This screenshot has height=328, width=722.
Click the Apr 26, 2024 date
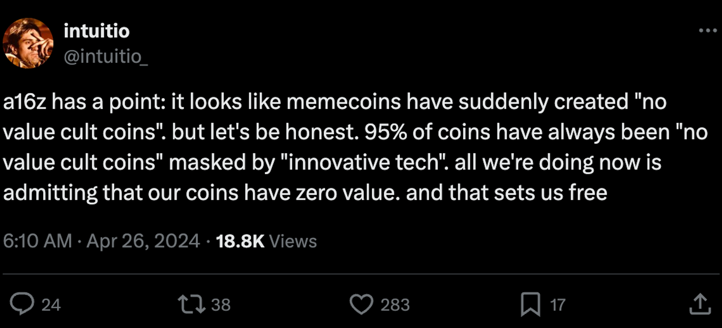[x=143, y=241]
